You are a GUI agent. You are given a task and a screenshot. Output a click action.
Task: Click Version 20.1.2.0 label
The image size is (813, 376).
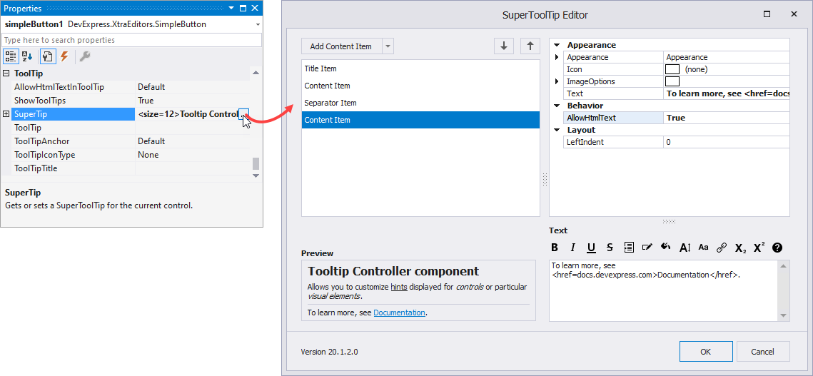tap(329, 352)
